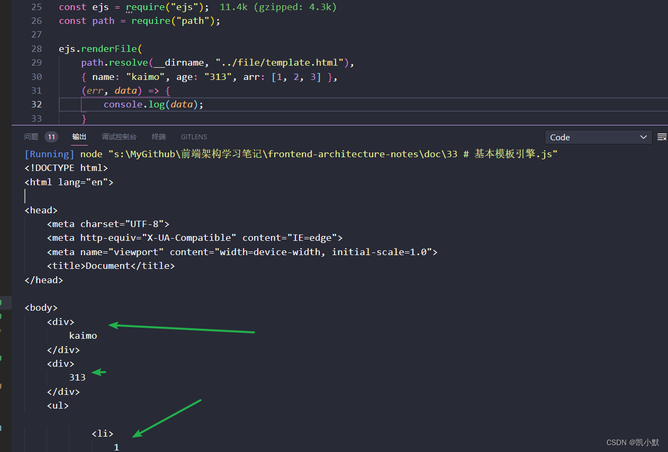
Task: Click the <ul> output line
Action: point(58,405)
